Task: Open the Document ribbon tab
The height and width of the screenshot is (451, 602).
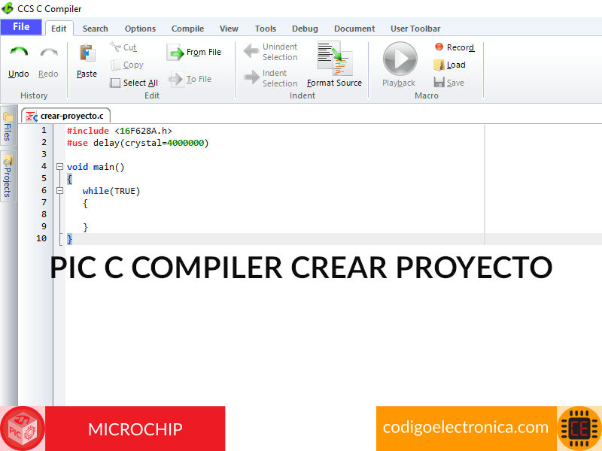Action: pos(354,29)
